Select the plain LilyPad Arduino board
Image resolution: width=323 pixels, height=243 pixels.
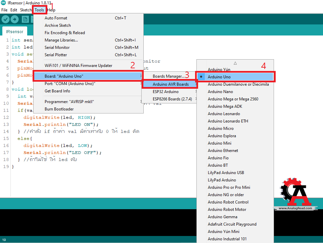[235, 180]
